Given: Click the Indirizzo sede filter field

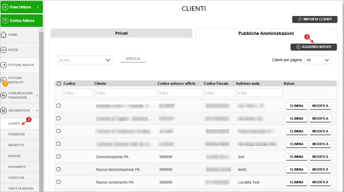Looking at the screenshot, I should (260, 93).
